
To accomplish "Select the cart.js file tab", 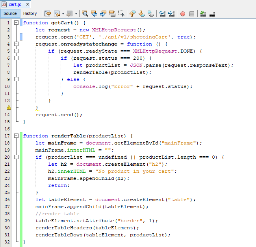I will (15, 4).
